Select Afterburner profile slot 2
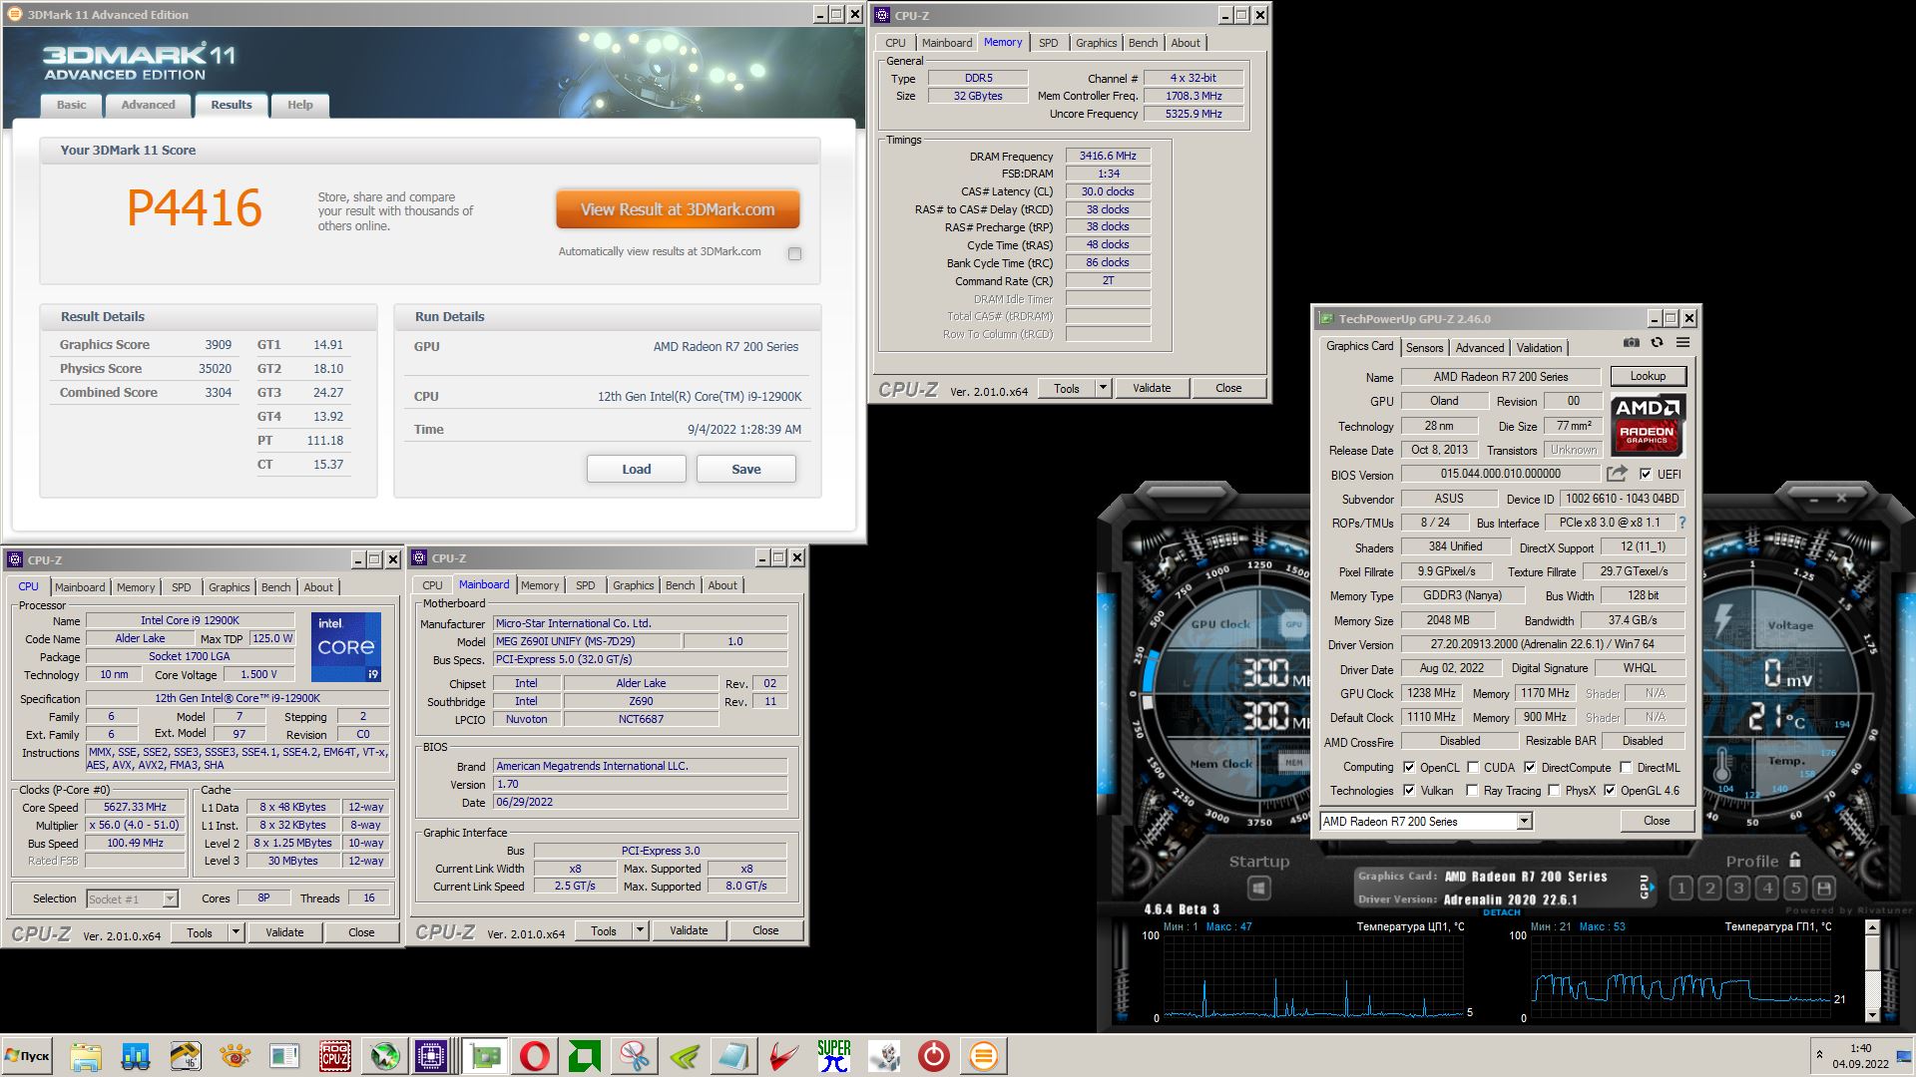The height and width of the screenshot is (1077, 1916). [x=1710, y=888]
